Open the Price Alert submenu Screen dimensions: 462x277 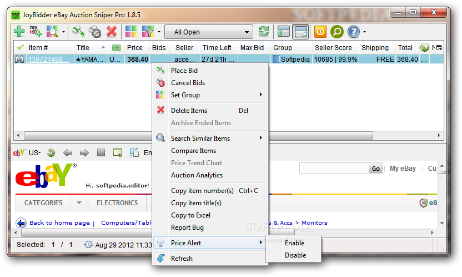point(210,243)
